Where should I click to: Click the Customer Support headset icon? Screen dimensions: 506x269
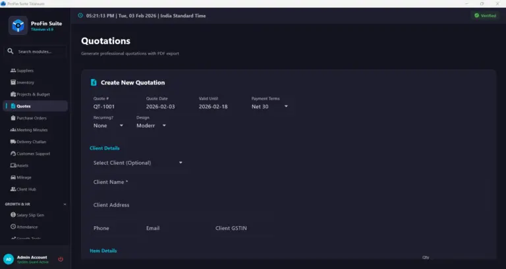tap(13, 154)
